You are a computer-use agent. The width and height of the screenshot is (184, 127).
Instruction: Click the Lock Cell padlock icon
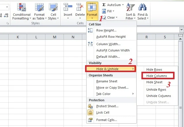(x=90, y=112)
